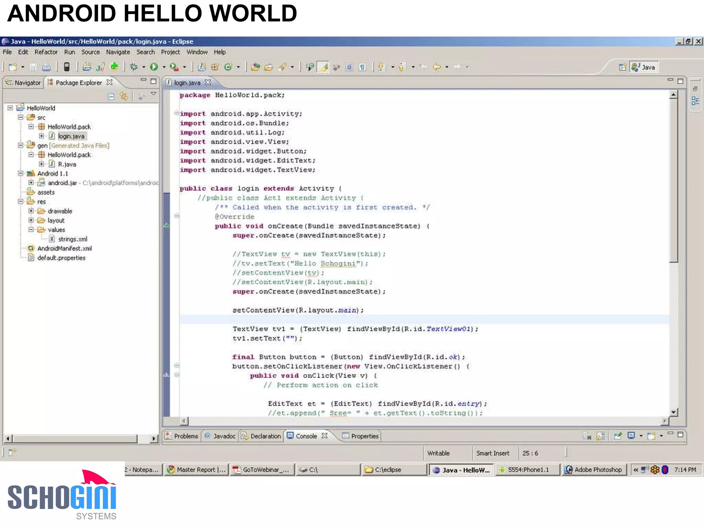Click the Open Task folder icon

268,67
